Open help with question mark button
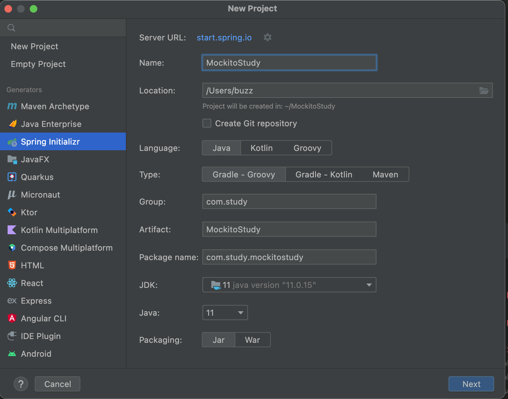The height and width of the screenshot is (399, 508). click(21, 384)
